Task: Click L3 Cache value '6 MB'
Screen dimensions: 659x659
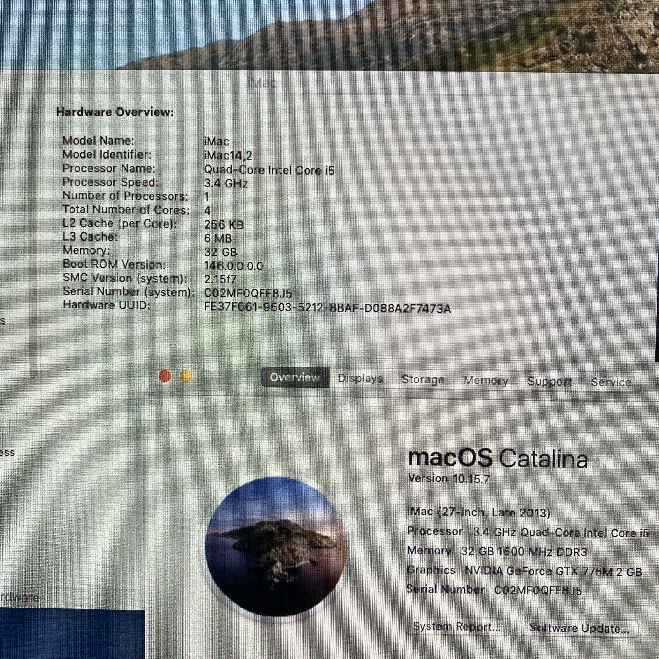Action: coord(218,238)
